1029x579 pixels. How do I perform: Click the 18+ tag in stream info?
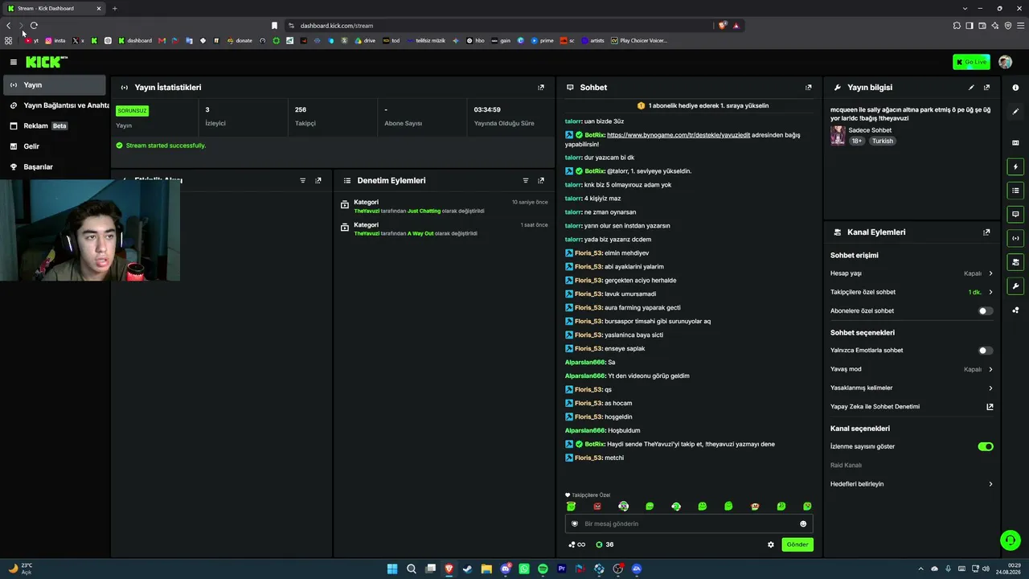(857, 141)
